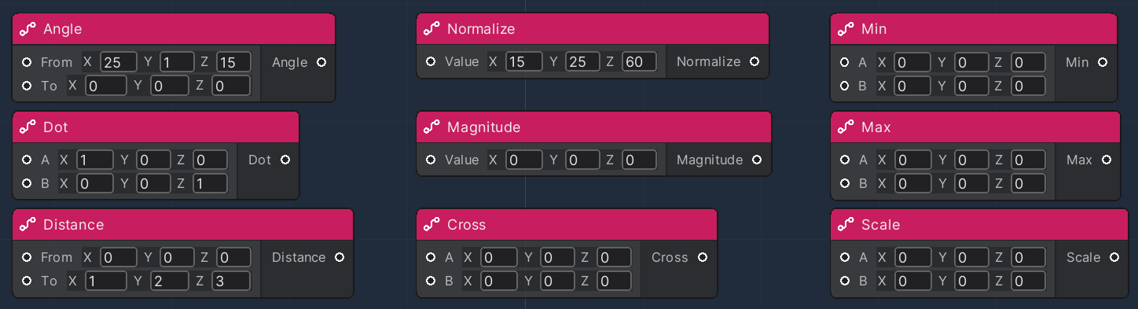Select the Max node title bar
1138x309 pixels.
975,127
